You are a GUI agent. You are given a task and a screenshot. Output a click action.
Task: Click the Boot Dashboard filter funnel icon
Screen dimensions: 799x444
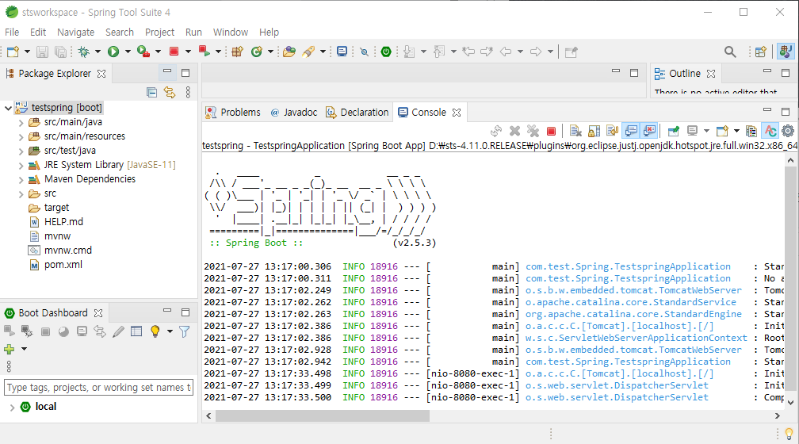pos(185,332)
